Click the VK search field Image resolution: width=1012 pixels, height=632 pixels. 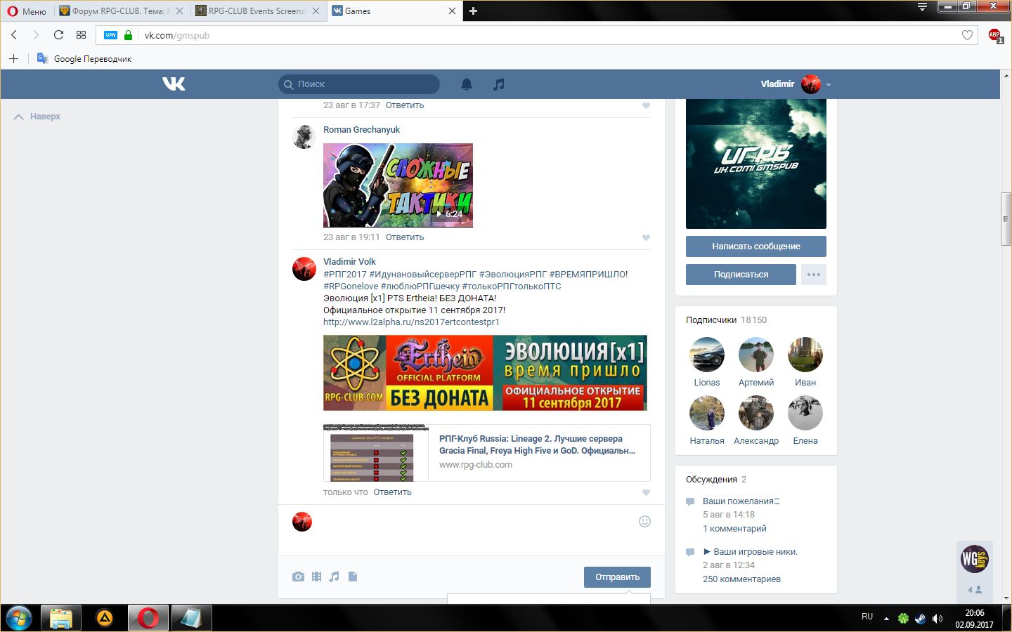tap(359, 84)
